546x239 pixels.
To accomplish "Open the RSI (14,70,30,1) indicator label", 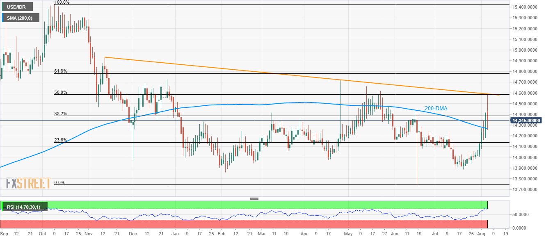I will coord(24,207).
